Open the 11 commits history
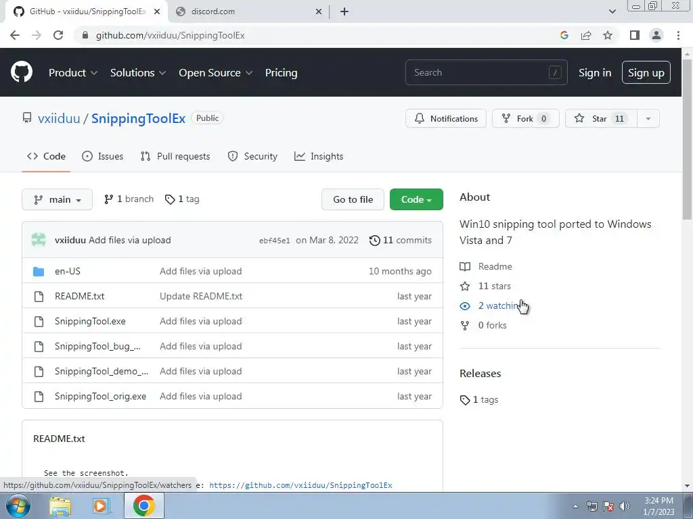This screenshot has height=519, width=693. 401,240
